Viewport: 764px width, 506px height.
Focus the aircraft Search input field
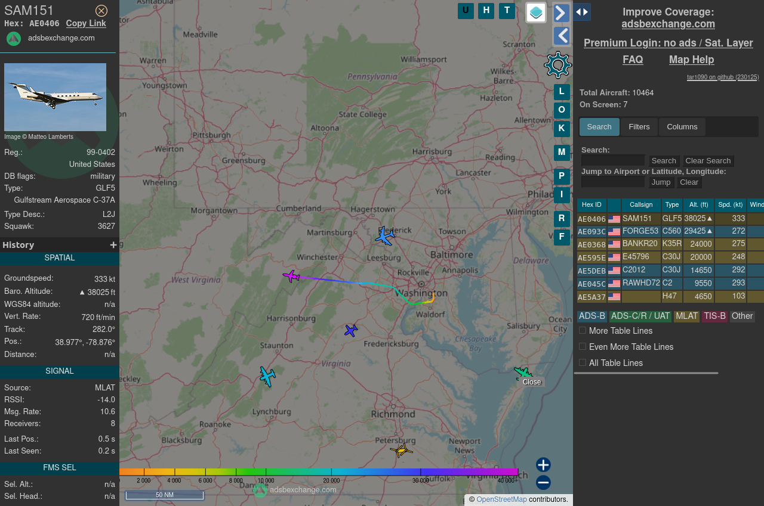pyautogui.click(x=613, y=160)
